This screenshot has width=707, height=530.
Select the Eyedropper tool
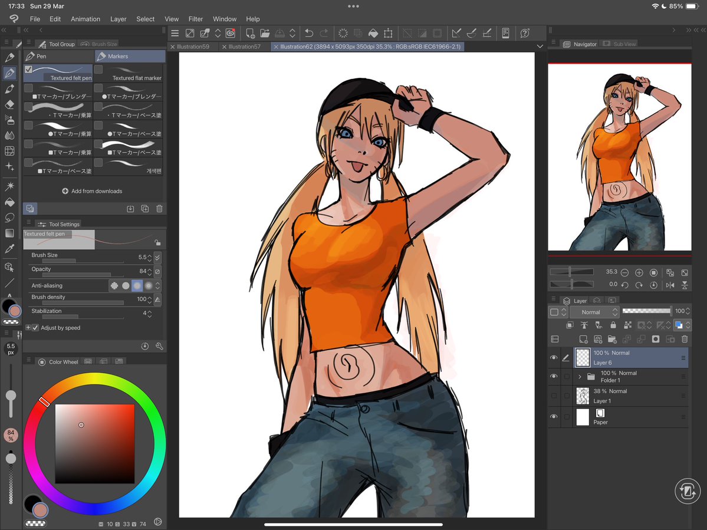pyautogui.click(x=9, y=248)
